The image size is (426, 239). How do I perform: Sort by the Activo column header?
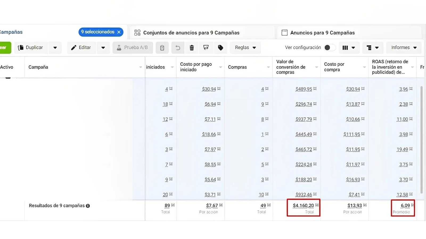click(7, 67)
